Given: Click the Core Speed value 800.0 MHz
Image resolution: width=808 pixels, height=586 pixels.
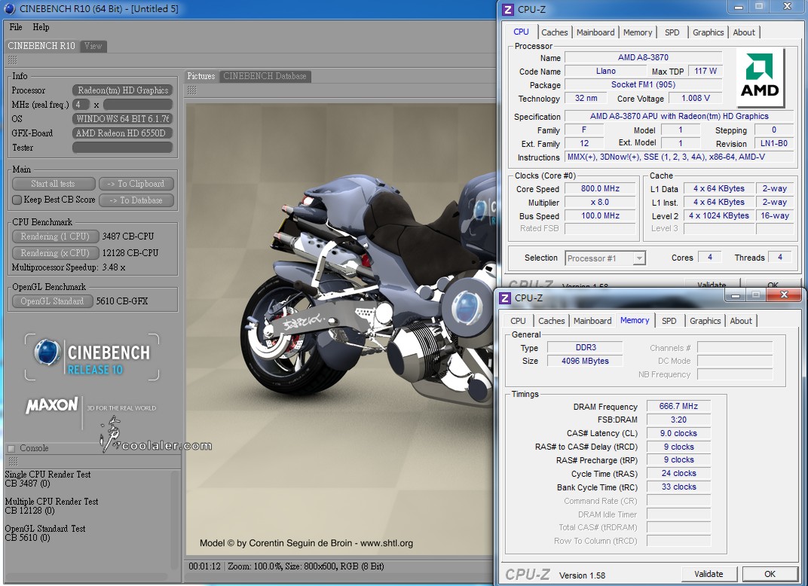Looking at the screenshot, I should [x=600, y=188].
